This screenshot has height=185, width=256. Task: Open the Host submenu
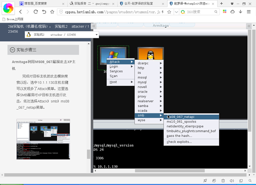click(121, 82)
